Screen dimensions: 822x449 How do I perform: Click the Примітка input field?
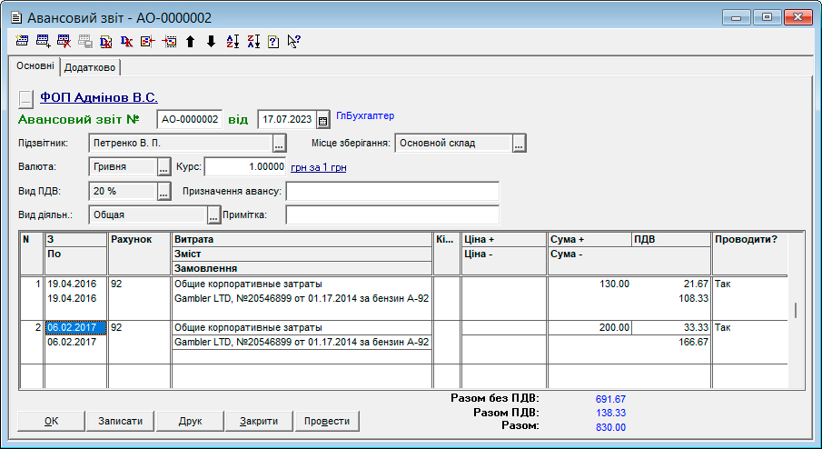[x=392, y=215]
